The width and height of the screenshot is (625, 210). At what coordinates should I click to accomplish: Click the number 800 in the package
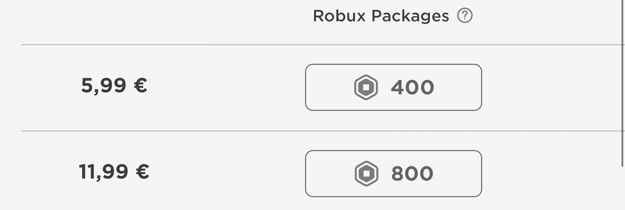tap(412, 174)
